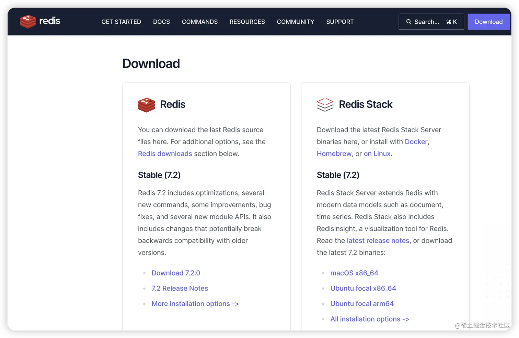519x338 pixels.
Task: Go to COMMANDS in the navigation
Action: [200, 22]
